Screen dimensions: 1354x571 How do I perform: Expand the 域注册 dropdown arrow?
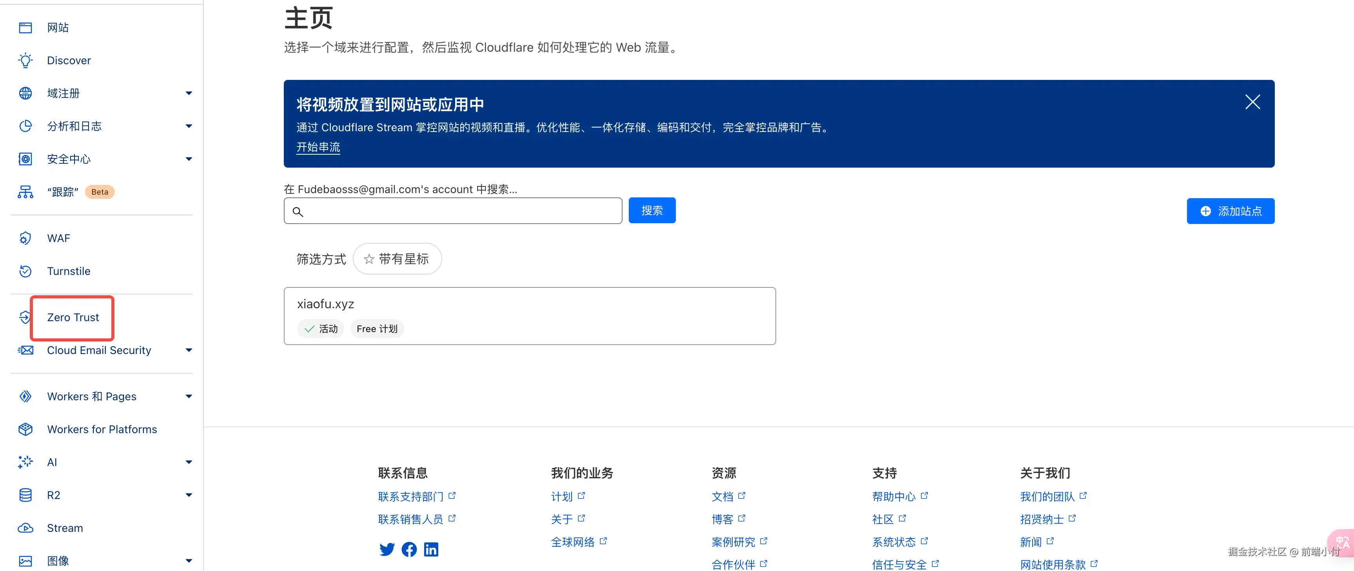189,94
